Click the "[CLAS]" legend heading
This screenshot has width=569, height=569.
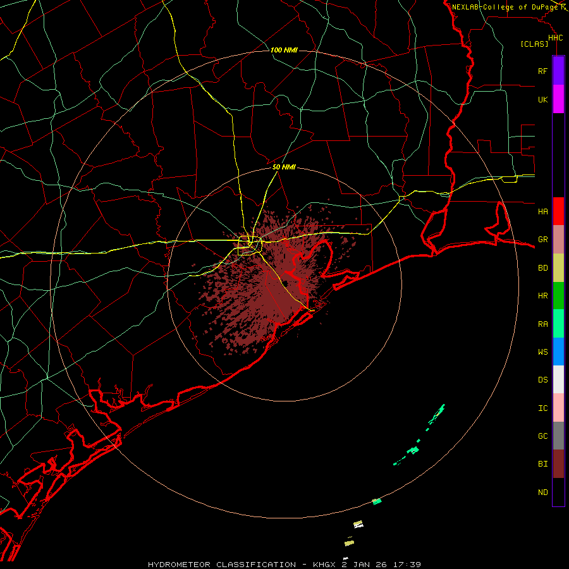tap(534, 44)
